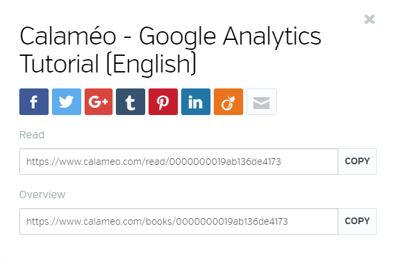The width and height of the screenshot is (397, 258).
Task: Click the word 'Analytics' in the heading
Action: tap(272, 38)
